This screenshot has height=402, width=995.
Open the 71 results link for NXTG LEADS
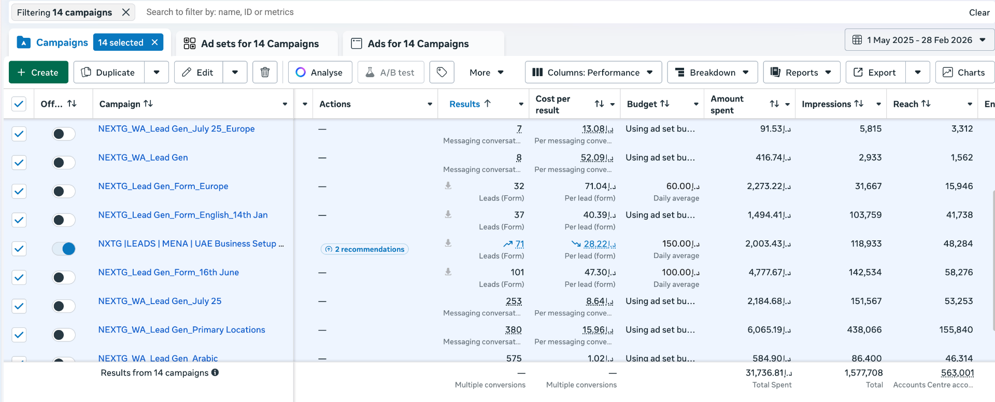coord(520,243)
